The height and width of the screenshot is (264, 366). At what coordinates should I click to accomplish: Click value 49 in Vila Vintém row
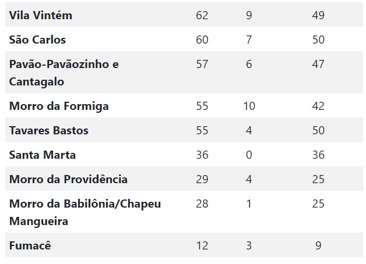318,15
